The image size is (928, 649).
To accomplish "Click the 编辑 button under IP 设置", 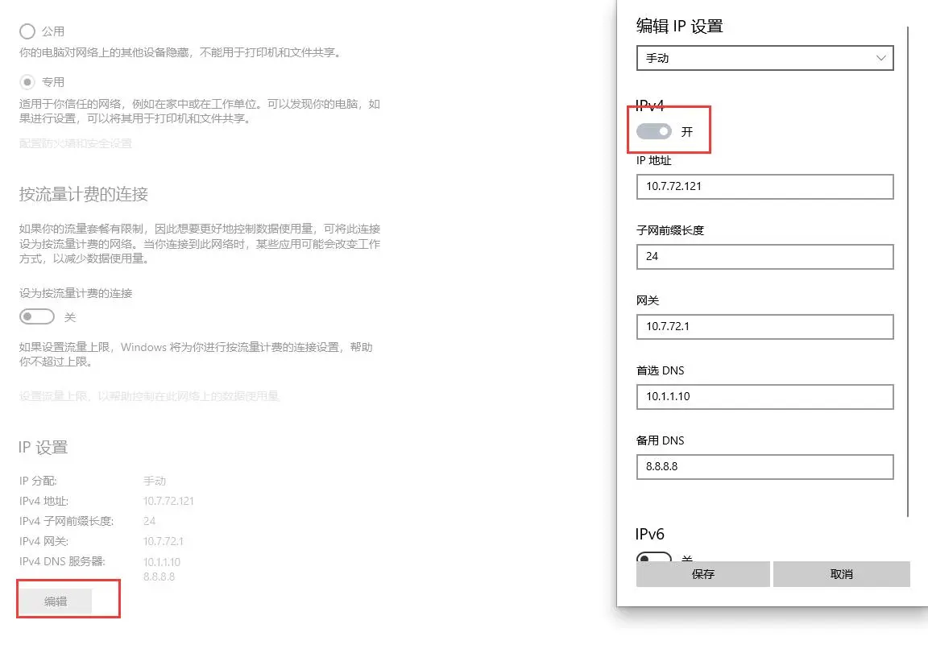I will tap(56, 601).
